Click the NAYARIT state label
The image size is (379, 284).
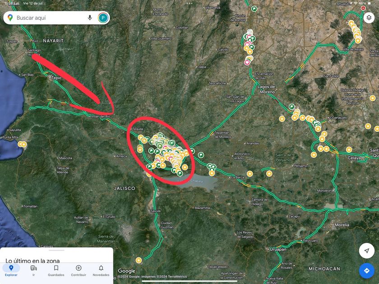point(53,41)
